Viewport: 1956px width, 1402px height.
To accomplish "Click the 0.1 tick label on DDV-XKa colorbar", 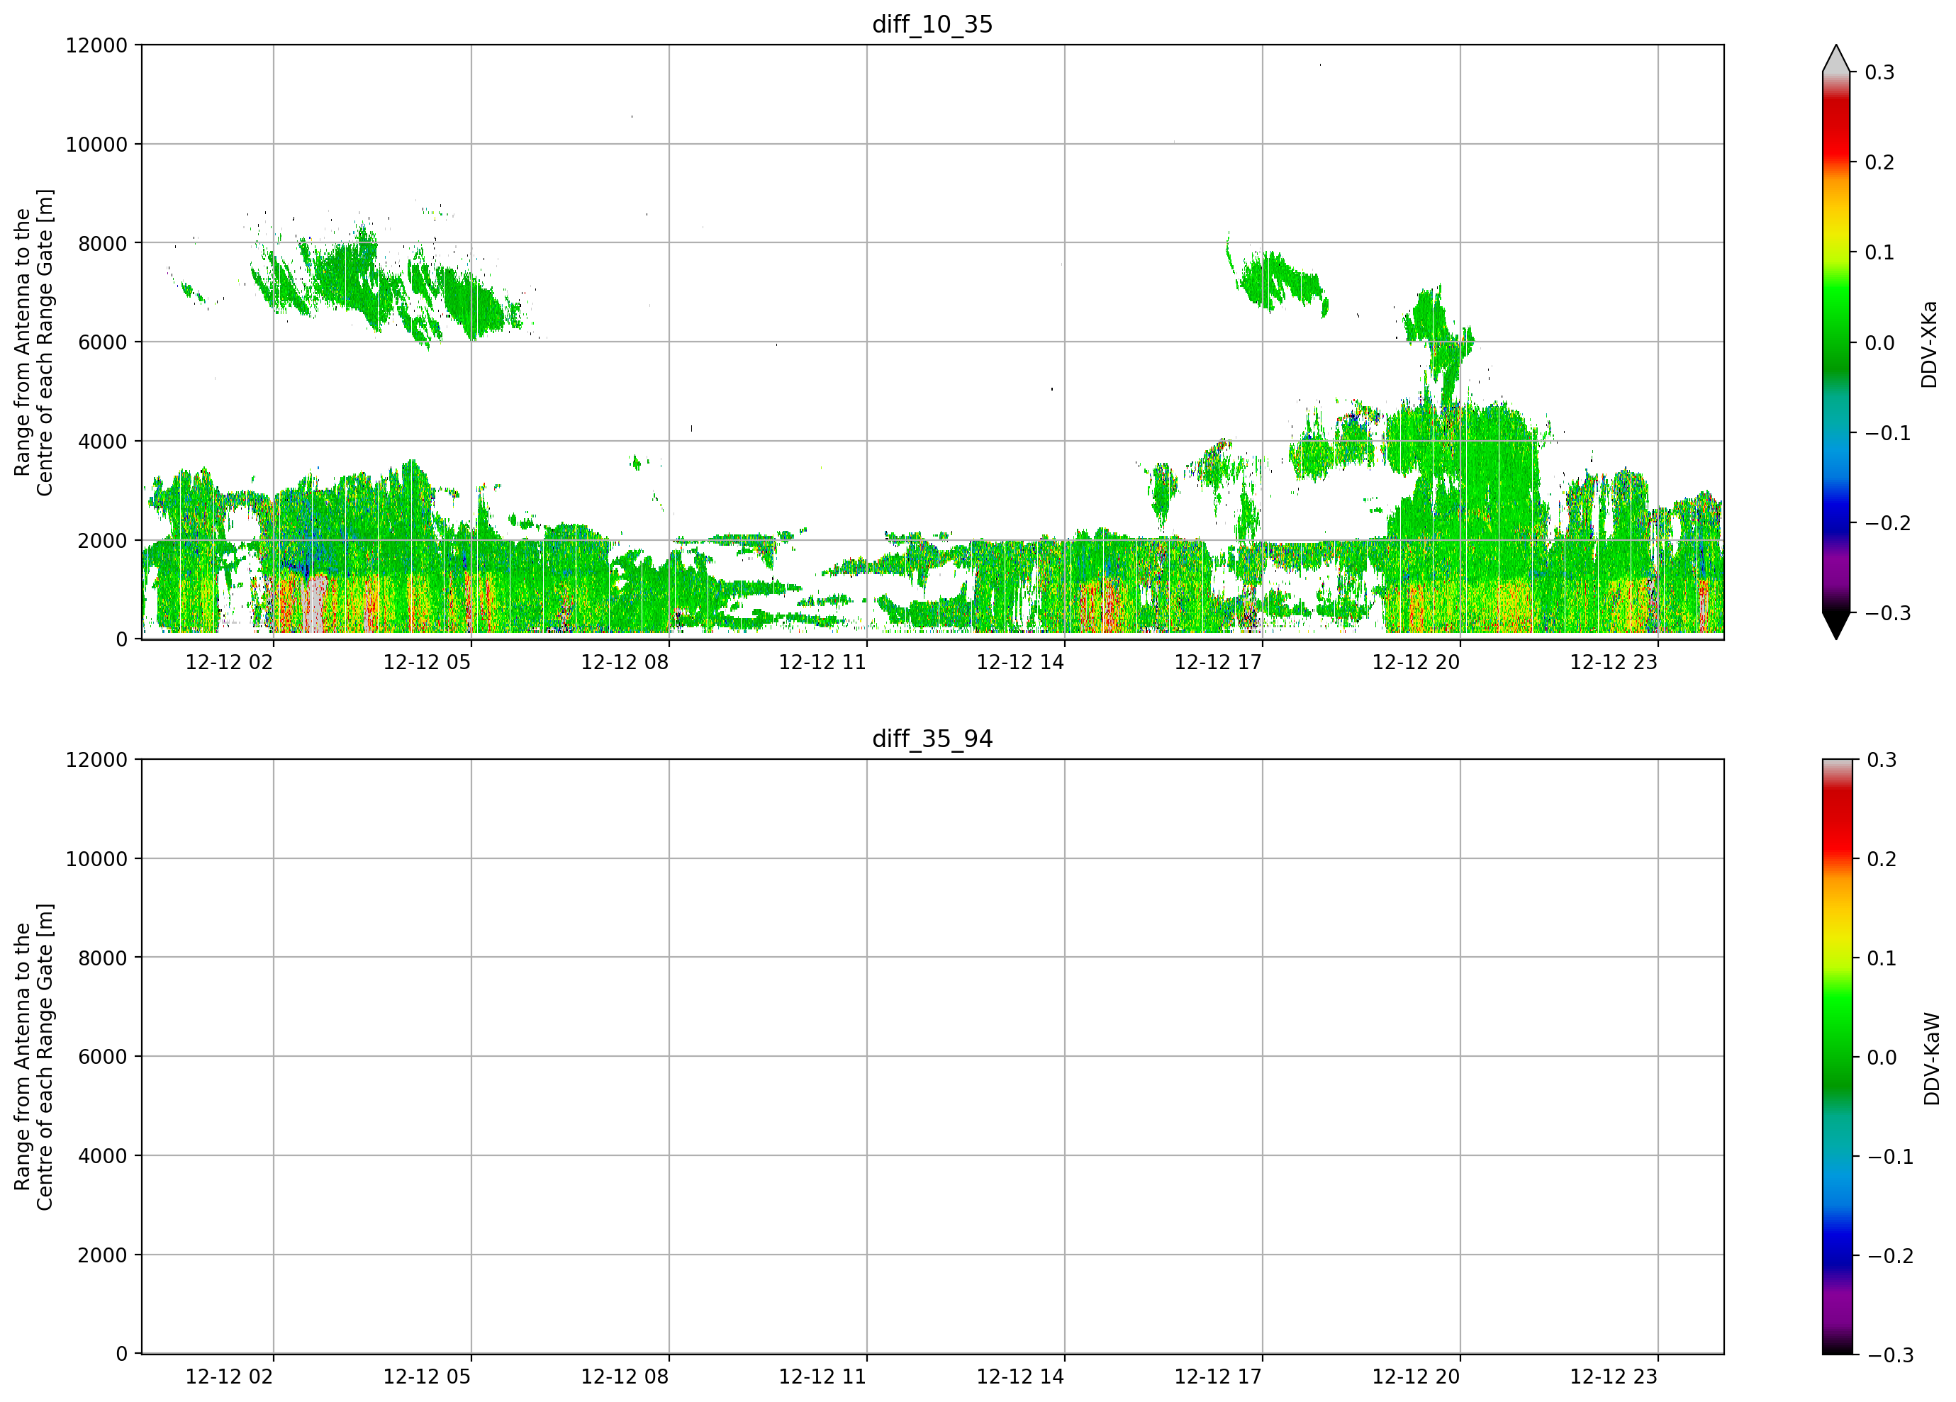I will click(1880, 252).
